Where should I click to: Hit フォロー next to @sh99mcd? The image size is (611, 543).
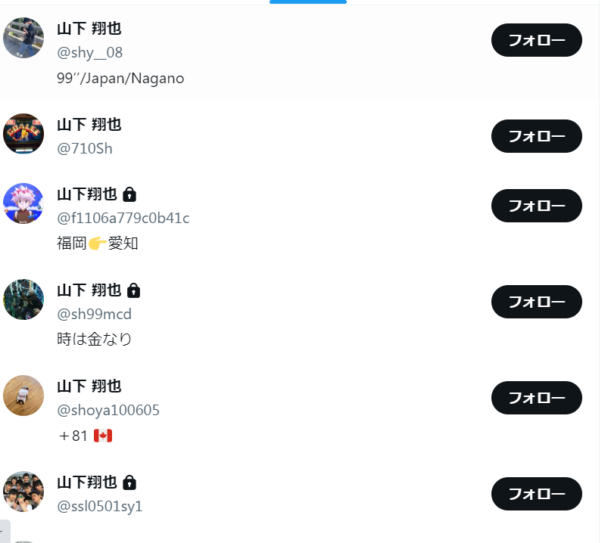[x=536, y=302]
